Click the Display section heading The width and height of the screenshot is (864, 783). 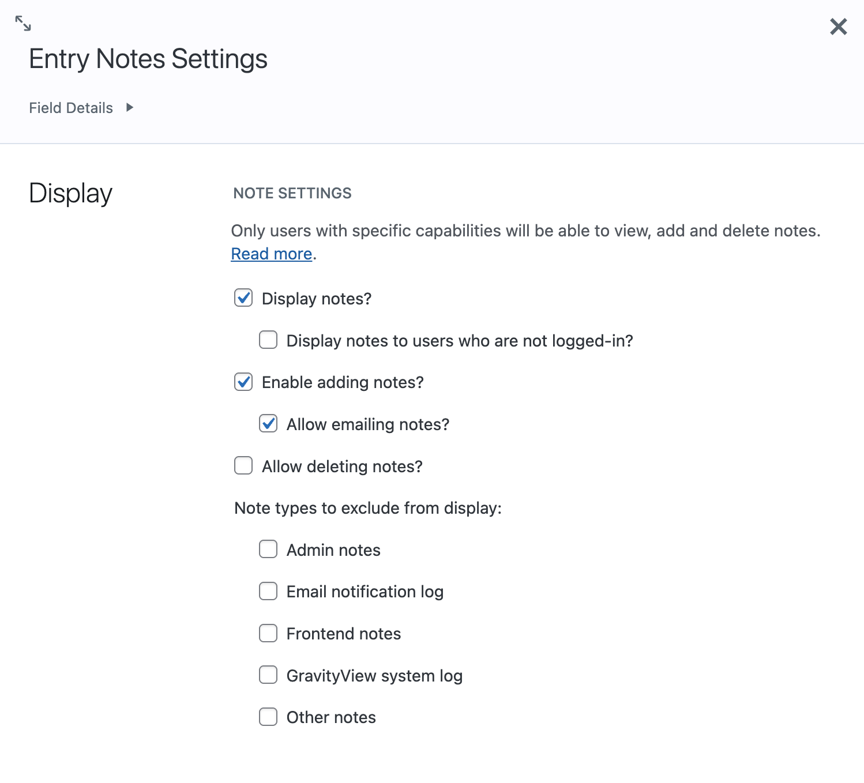coord(70,193)
